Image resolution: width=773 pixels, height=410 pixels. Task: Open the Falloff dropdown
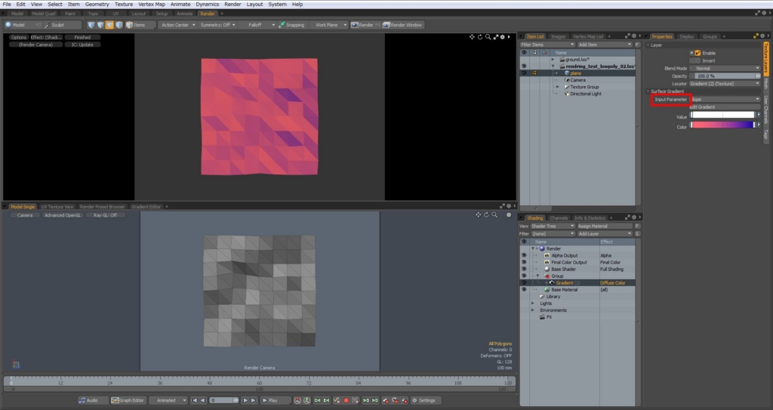pyautogui.click(x=258, y=25)
